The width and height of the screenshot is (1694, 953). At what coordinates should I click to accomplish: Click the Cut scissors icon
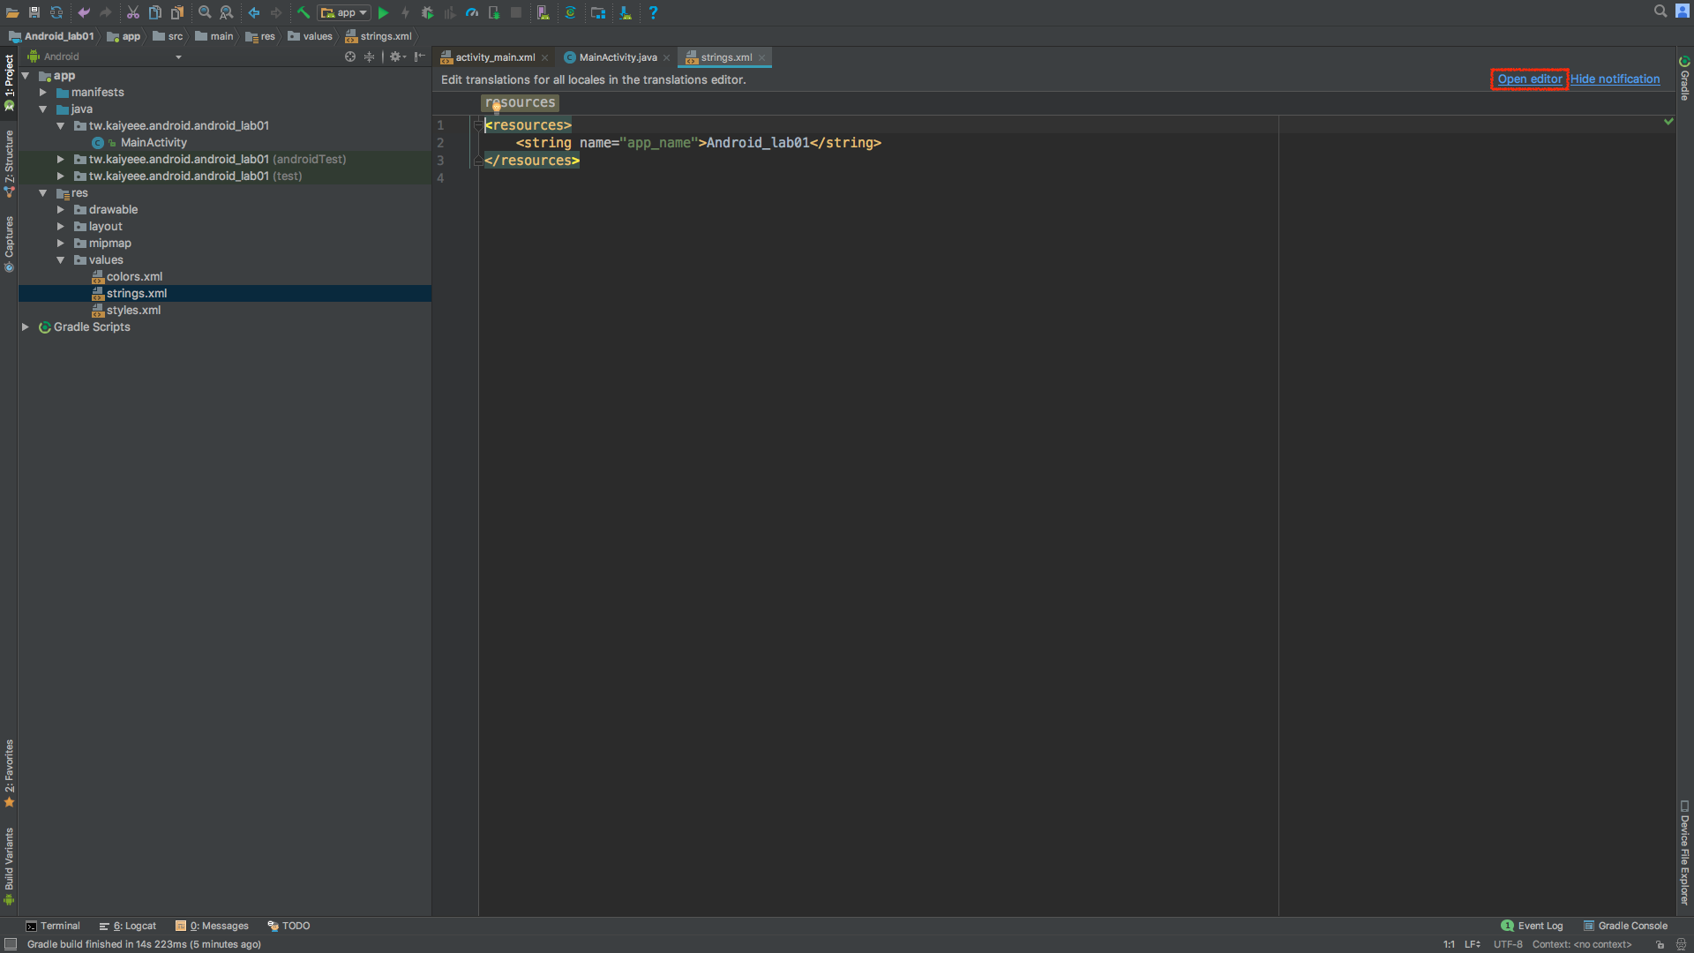(133, 12)
